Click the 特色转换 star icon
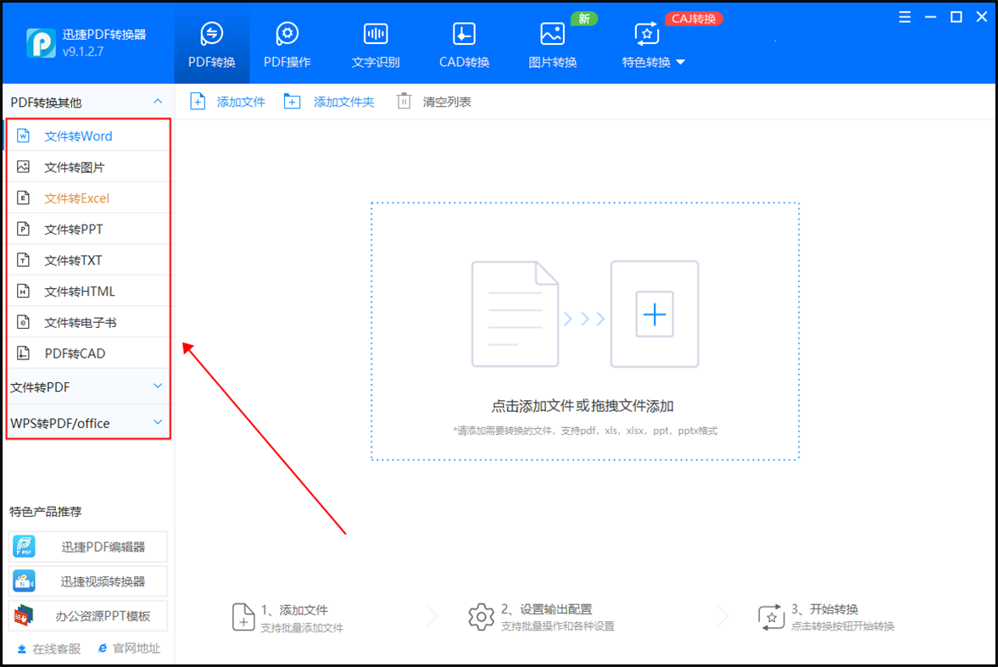This screenshot has height=667, width=998. [646, 34]
